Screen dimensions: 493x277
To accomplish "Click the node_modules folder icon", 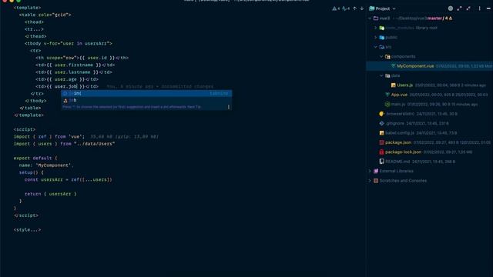I will 382,28.
